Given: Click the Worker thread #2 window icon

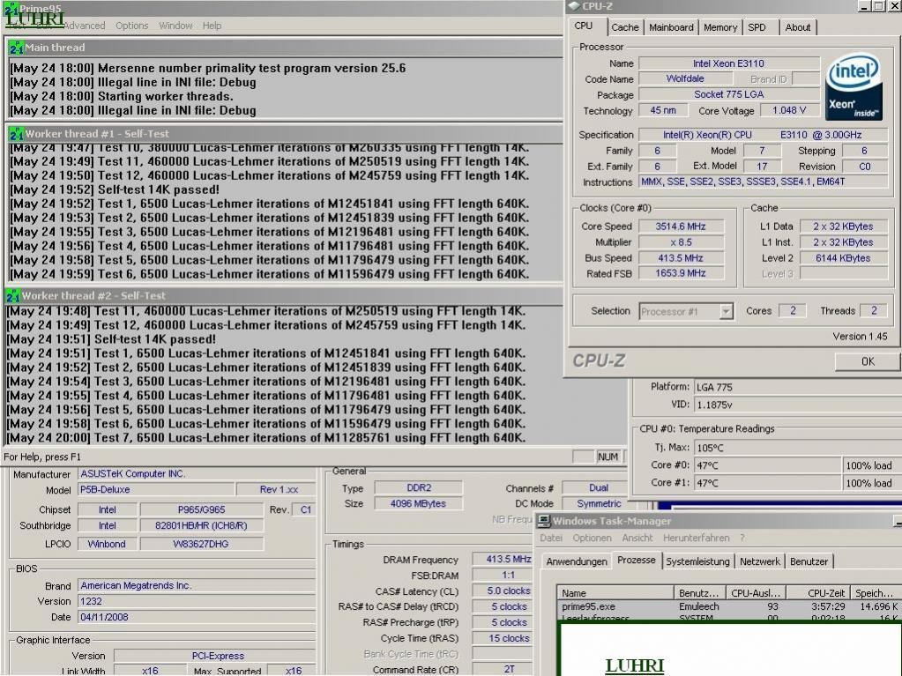Looking at the screenshot, I should 12,296.
